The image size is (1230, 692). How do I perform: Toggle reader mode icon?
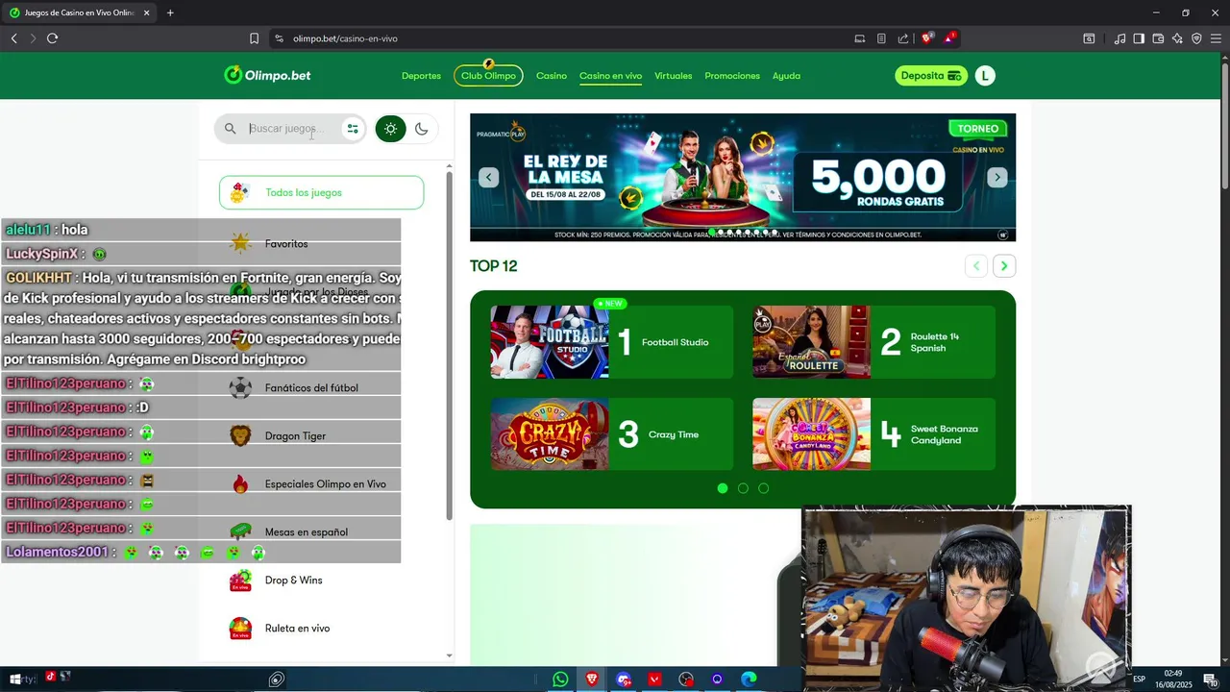click(881, 38)
